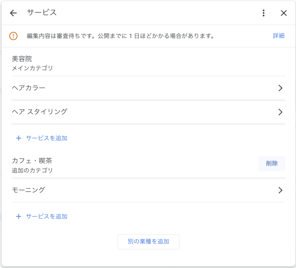Select the ヘアカラー service label
This screenshot has width=296, height=268.
pyautogui.click(x=29, y=88)
